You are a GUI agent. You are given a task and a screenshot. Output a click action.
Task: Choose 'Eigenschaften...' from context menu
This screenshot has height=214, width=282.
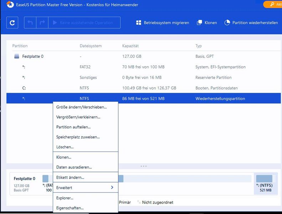[x=86, y=208]
